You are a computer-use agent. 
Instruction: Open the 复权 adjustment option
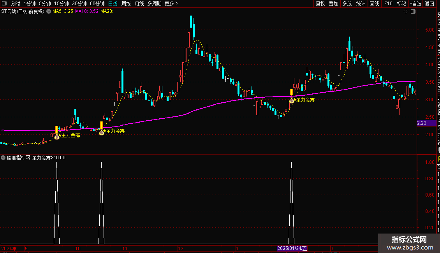320,4
